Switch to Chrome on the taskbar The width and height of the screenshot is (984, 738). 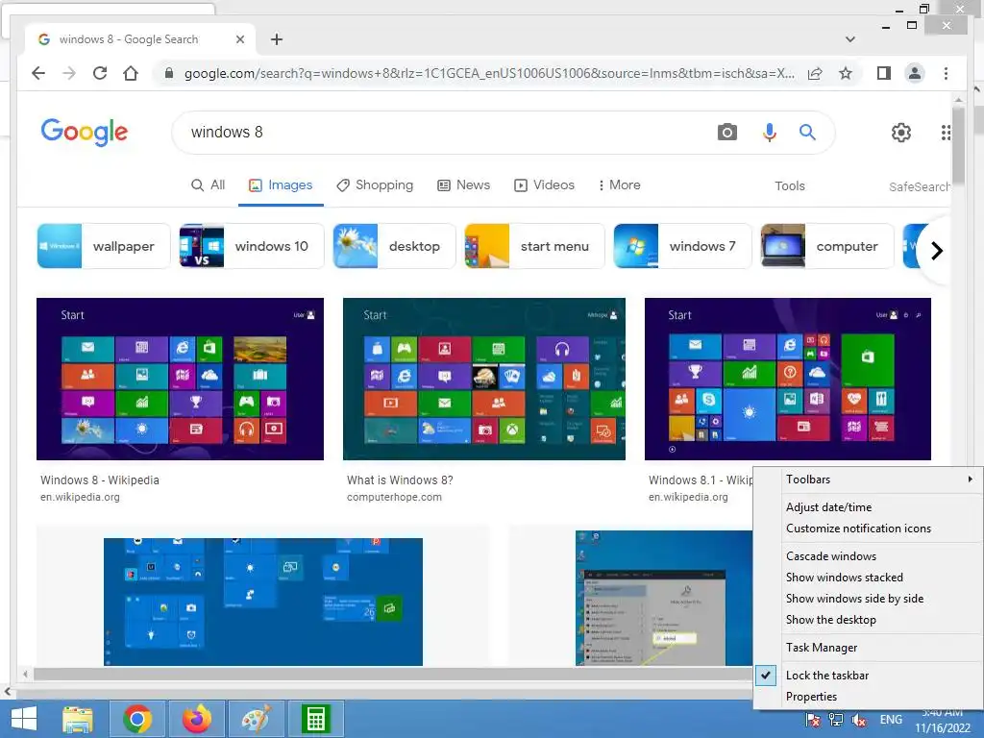(136, 719)
